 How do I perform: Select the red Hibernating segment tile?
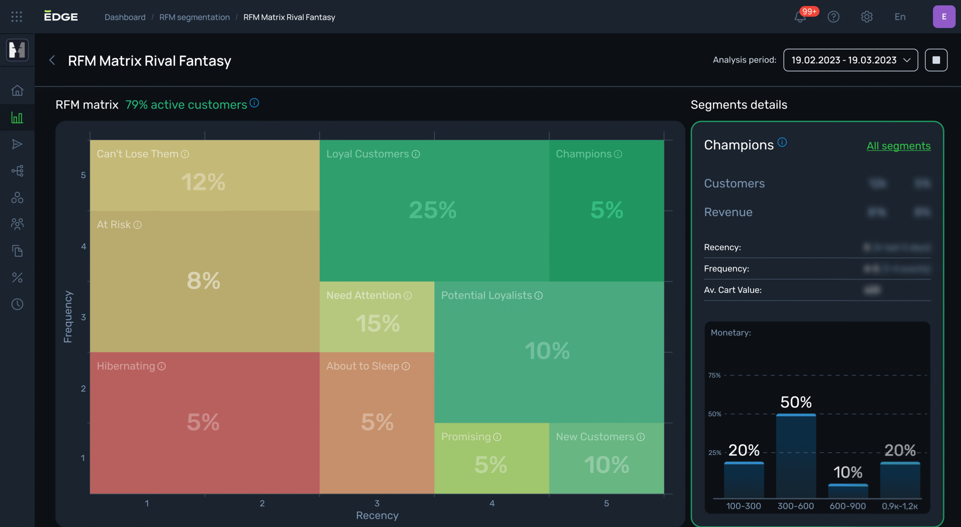(204, 422)
